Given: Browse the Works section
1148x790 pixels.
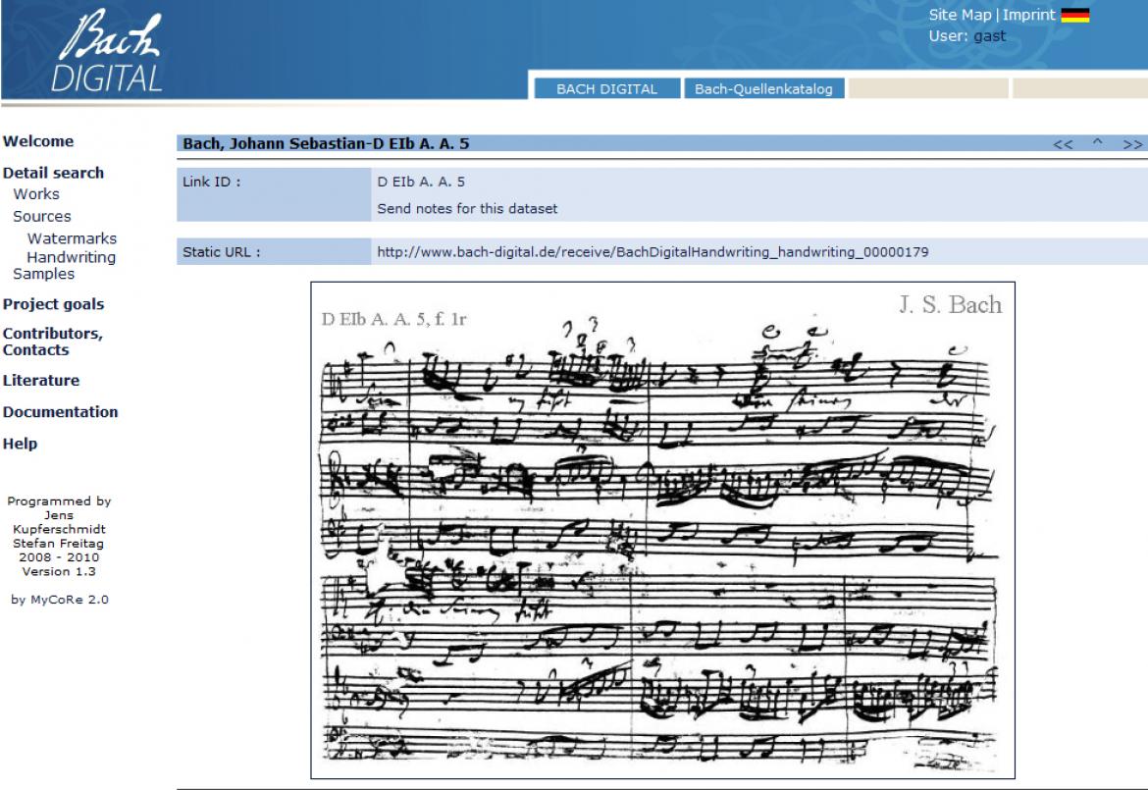Looking at the screenshot, I should click(37, 193).
